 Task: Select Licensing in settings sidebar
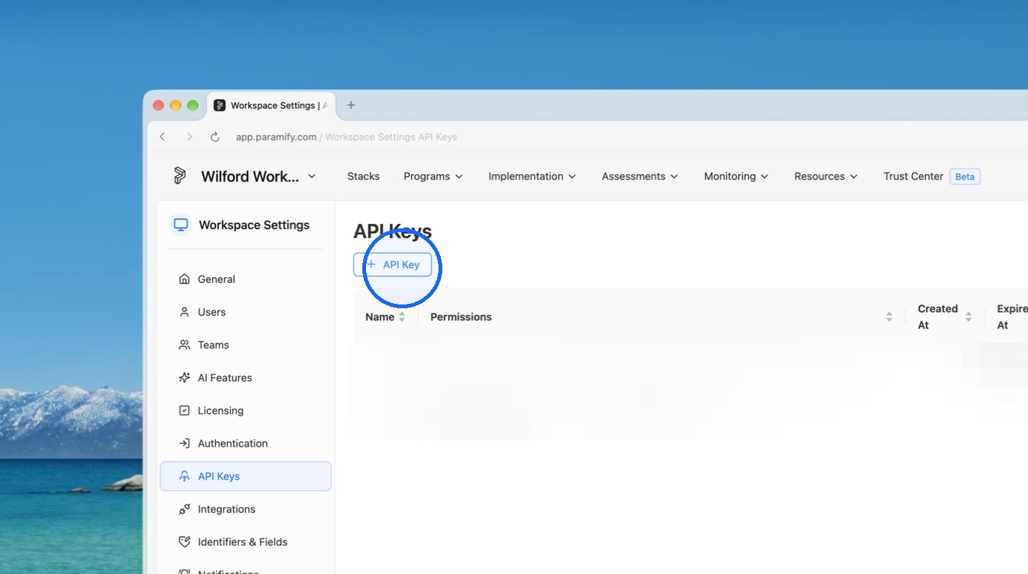pyautogui.click(x=246, y=411)
